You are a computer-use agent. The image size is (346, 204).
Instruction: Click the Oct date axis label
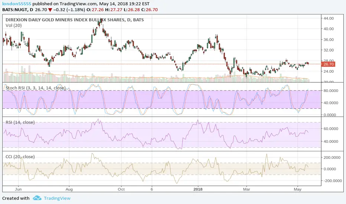pyautogui.click(x=121, y=190)
